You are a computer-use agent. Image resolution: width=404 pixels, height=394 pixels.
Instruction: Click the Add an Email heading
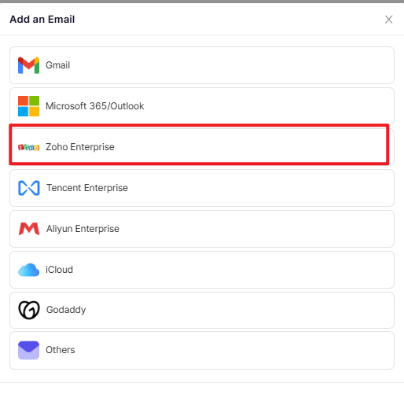coord(42,20)
